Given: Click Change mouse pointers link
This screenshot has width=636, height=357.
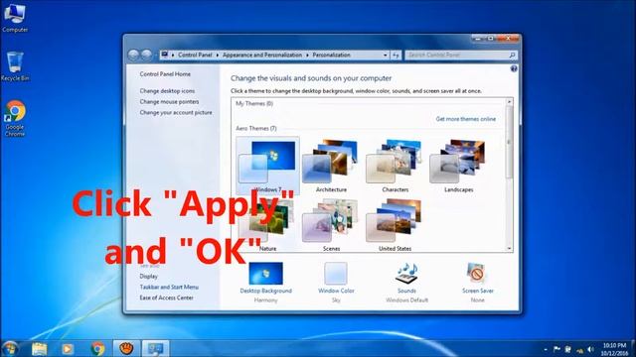Looking at the screenshot, I should 169,101.
